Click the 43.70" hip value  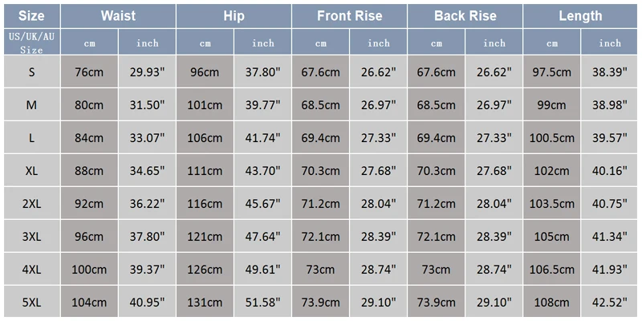[x=263, y=171]
